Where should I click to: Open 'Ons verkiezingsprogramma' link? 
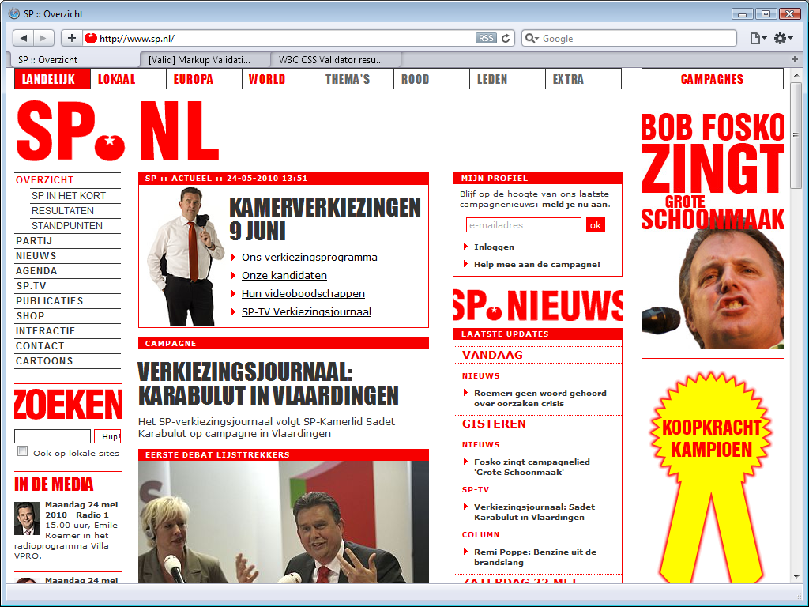point(309,257)
